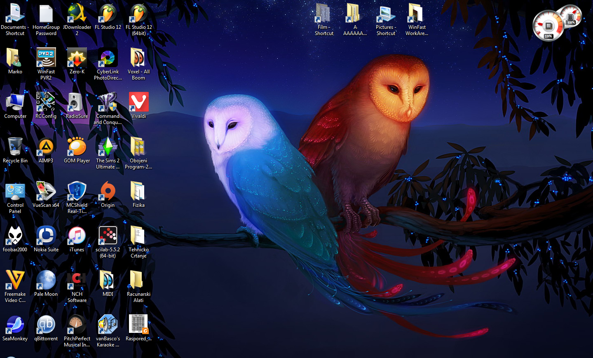Select the SeaMonkey browser shortcut

pos(15,324)
